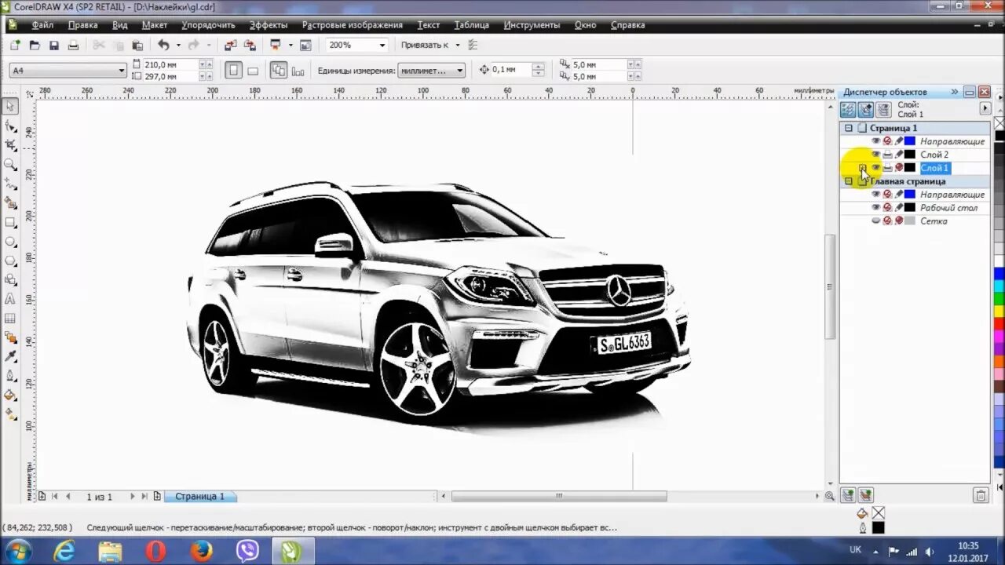Toggle printing for Слой 2 layer
The width and height of the screenshot is (1005, 565).
[x=887, y=155]
